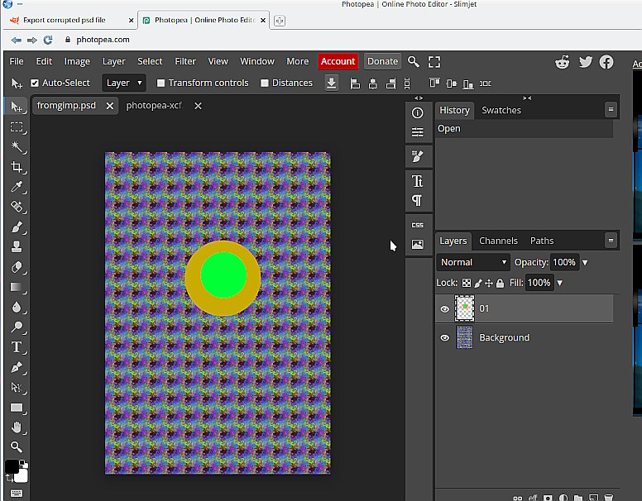Viewport: 642px width, 501px height.
Task: Select the Crop tool
Action: 16,167
